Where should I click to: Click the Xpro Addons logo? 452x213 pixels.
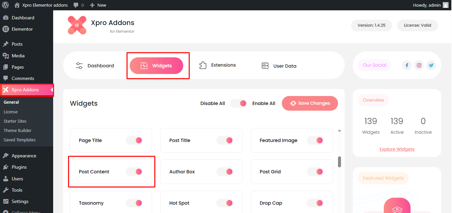(77, 25)
